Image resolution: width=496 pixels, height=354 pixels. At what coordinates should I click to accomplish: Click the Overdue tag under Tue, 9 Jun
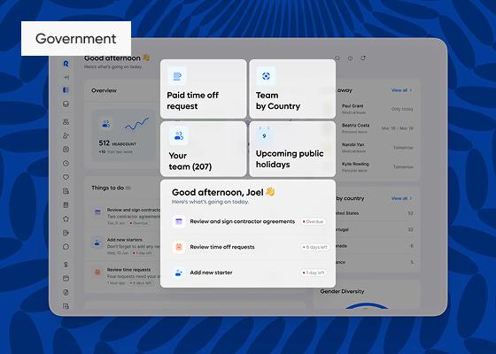(x=139, y=223)
